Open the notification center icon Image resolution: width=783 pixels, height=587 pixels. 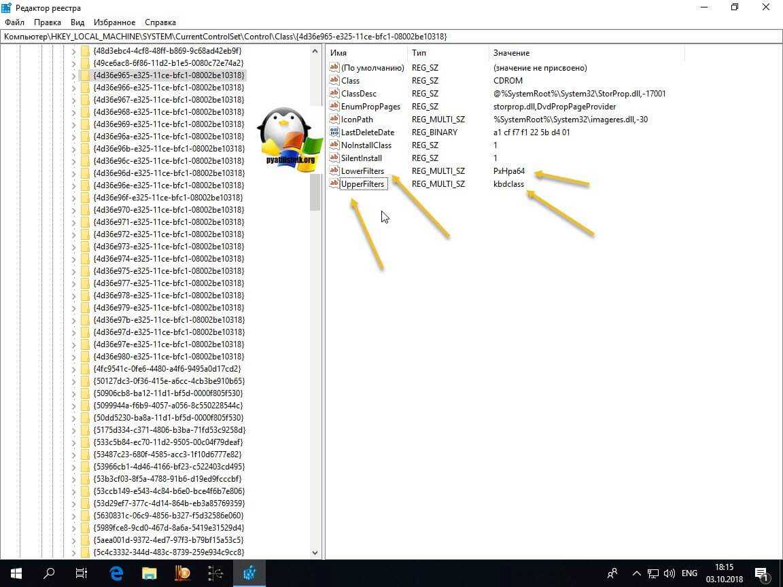[x=761, y=573]
